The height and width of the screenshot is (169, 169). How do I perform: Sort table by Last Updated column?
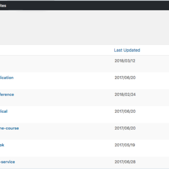tap(127, 50)
